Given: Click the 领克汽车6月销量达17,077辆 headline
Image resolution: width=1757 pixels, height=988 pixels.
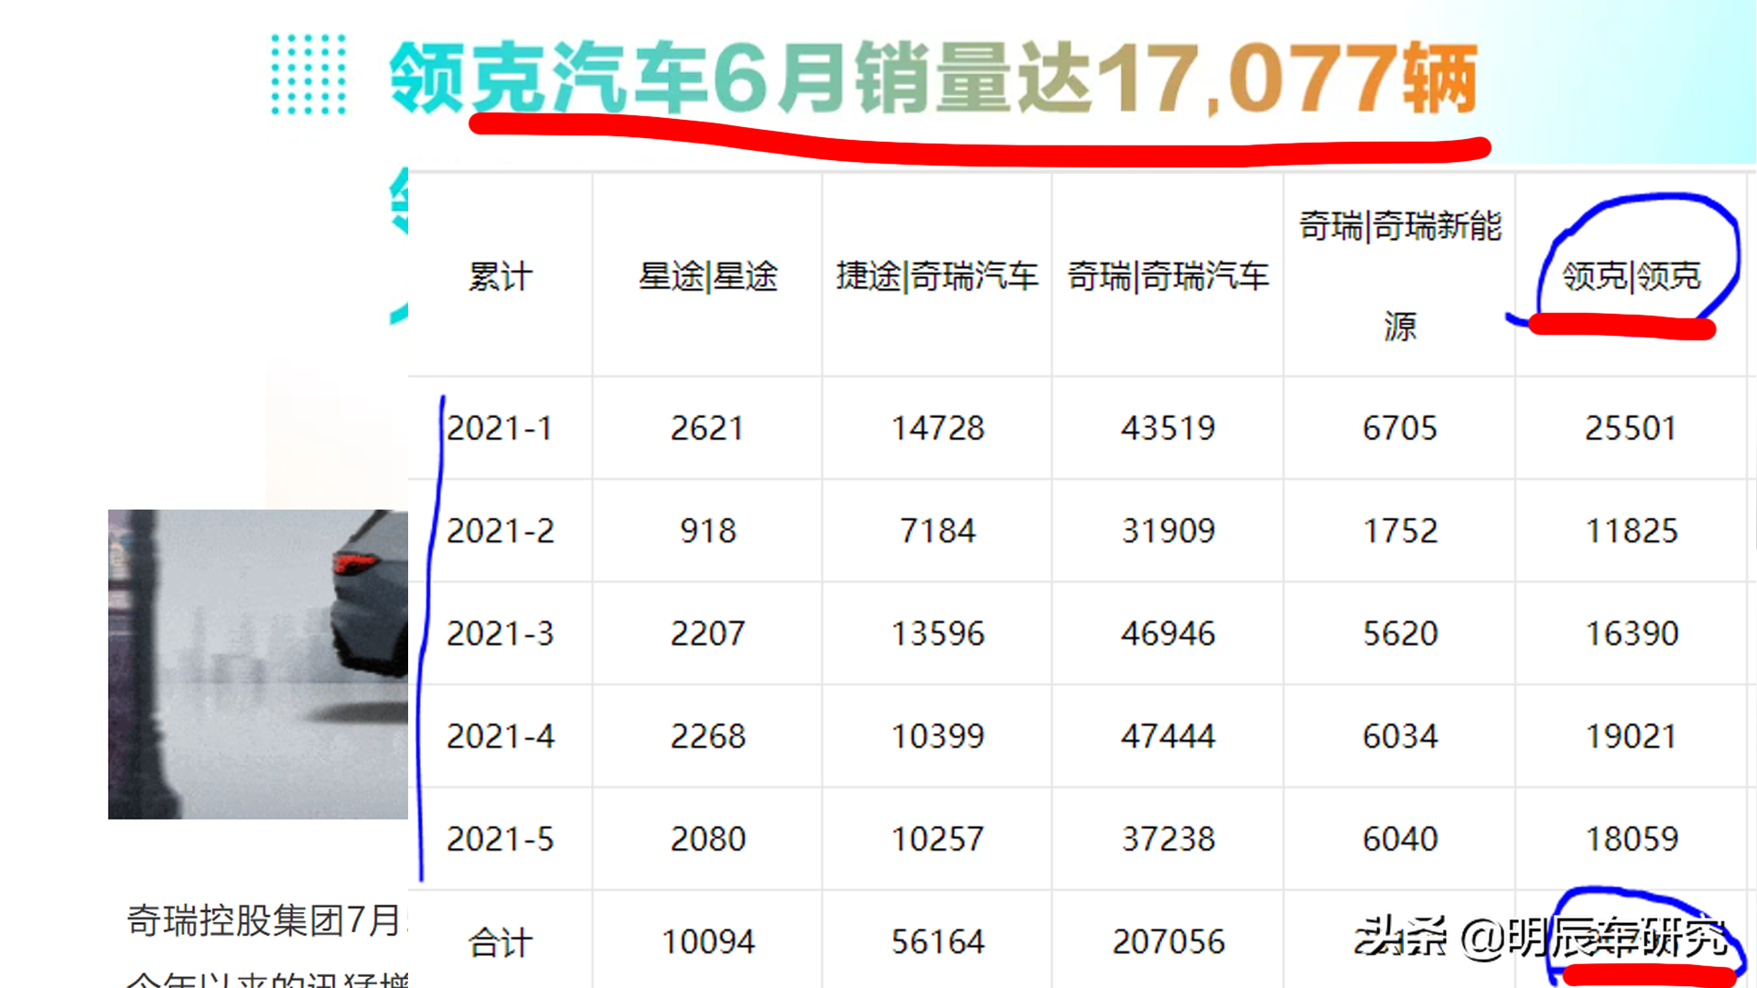Looking at the screenshot, I should coord(933,78).
